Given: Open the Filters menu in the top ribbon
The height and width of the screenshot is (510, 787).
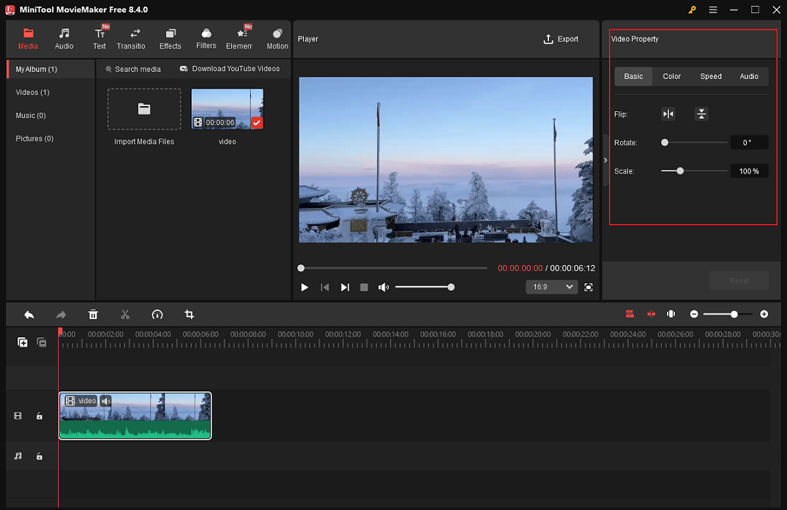Looking at the screenshot, I should tap(206, 38).
